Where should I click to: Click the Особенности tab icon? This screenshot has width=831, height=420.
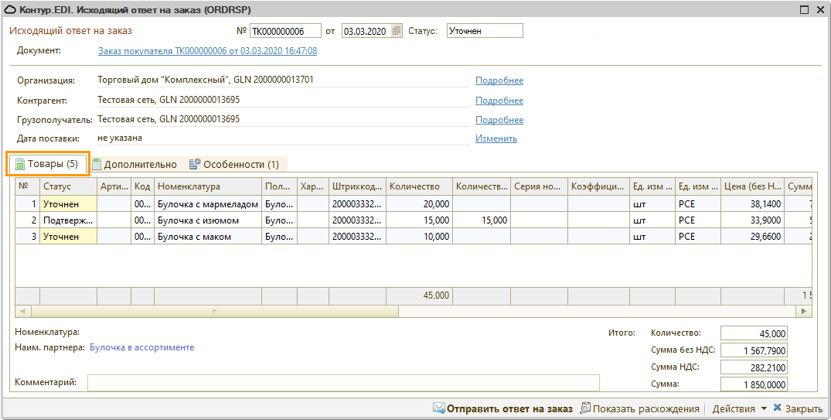click(x=195, y=164)
